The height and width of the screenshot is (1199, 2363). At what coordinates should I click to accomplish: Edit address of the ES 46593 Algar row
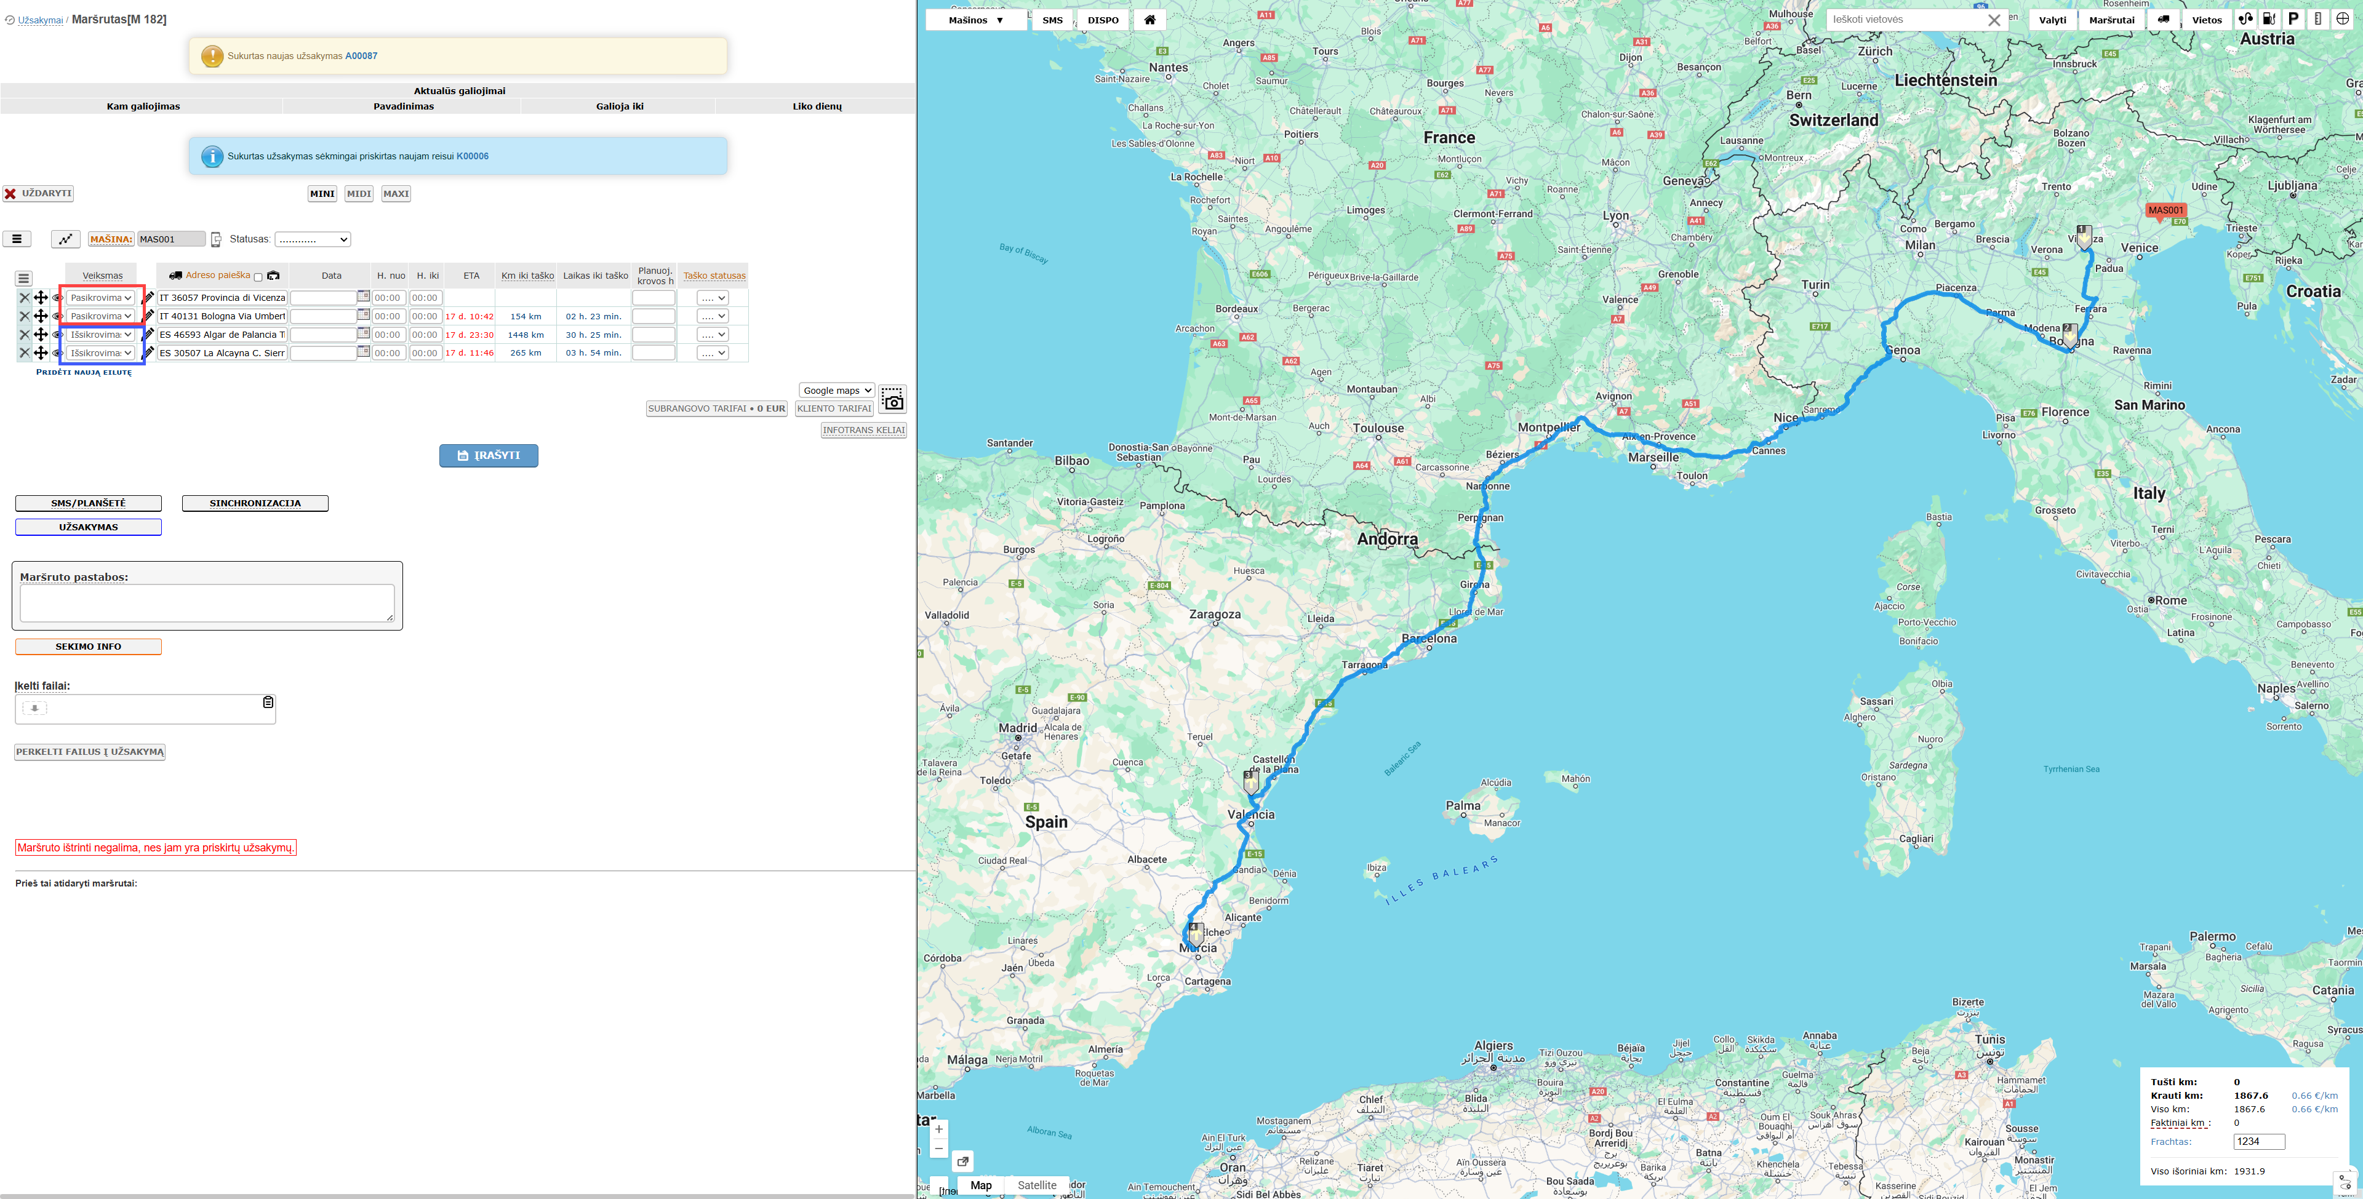(x=148, y=335)
